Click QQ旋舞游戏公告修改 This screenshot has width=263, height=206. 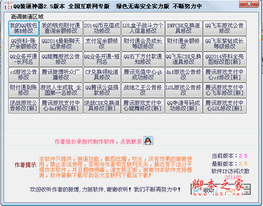coord(61,59)
